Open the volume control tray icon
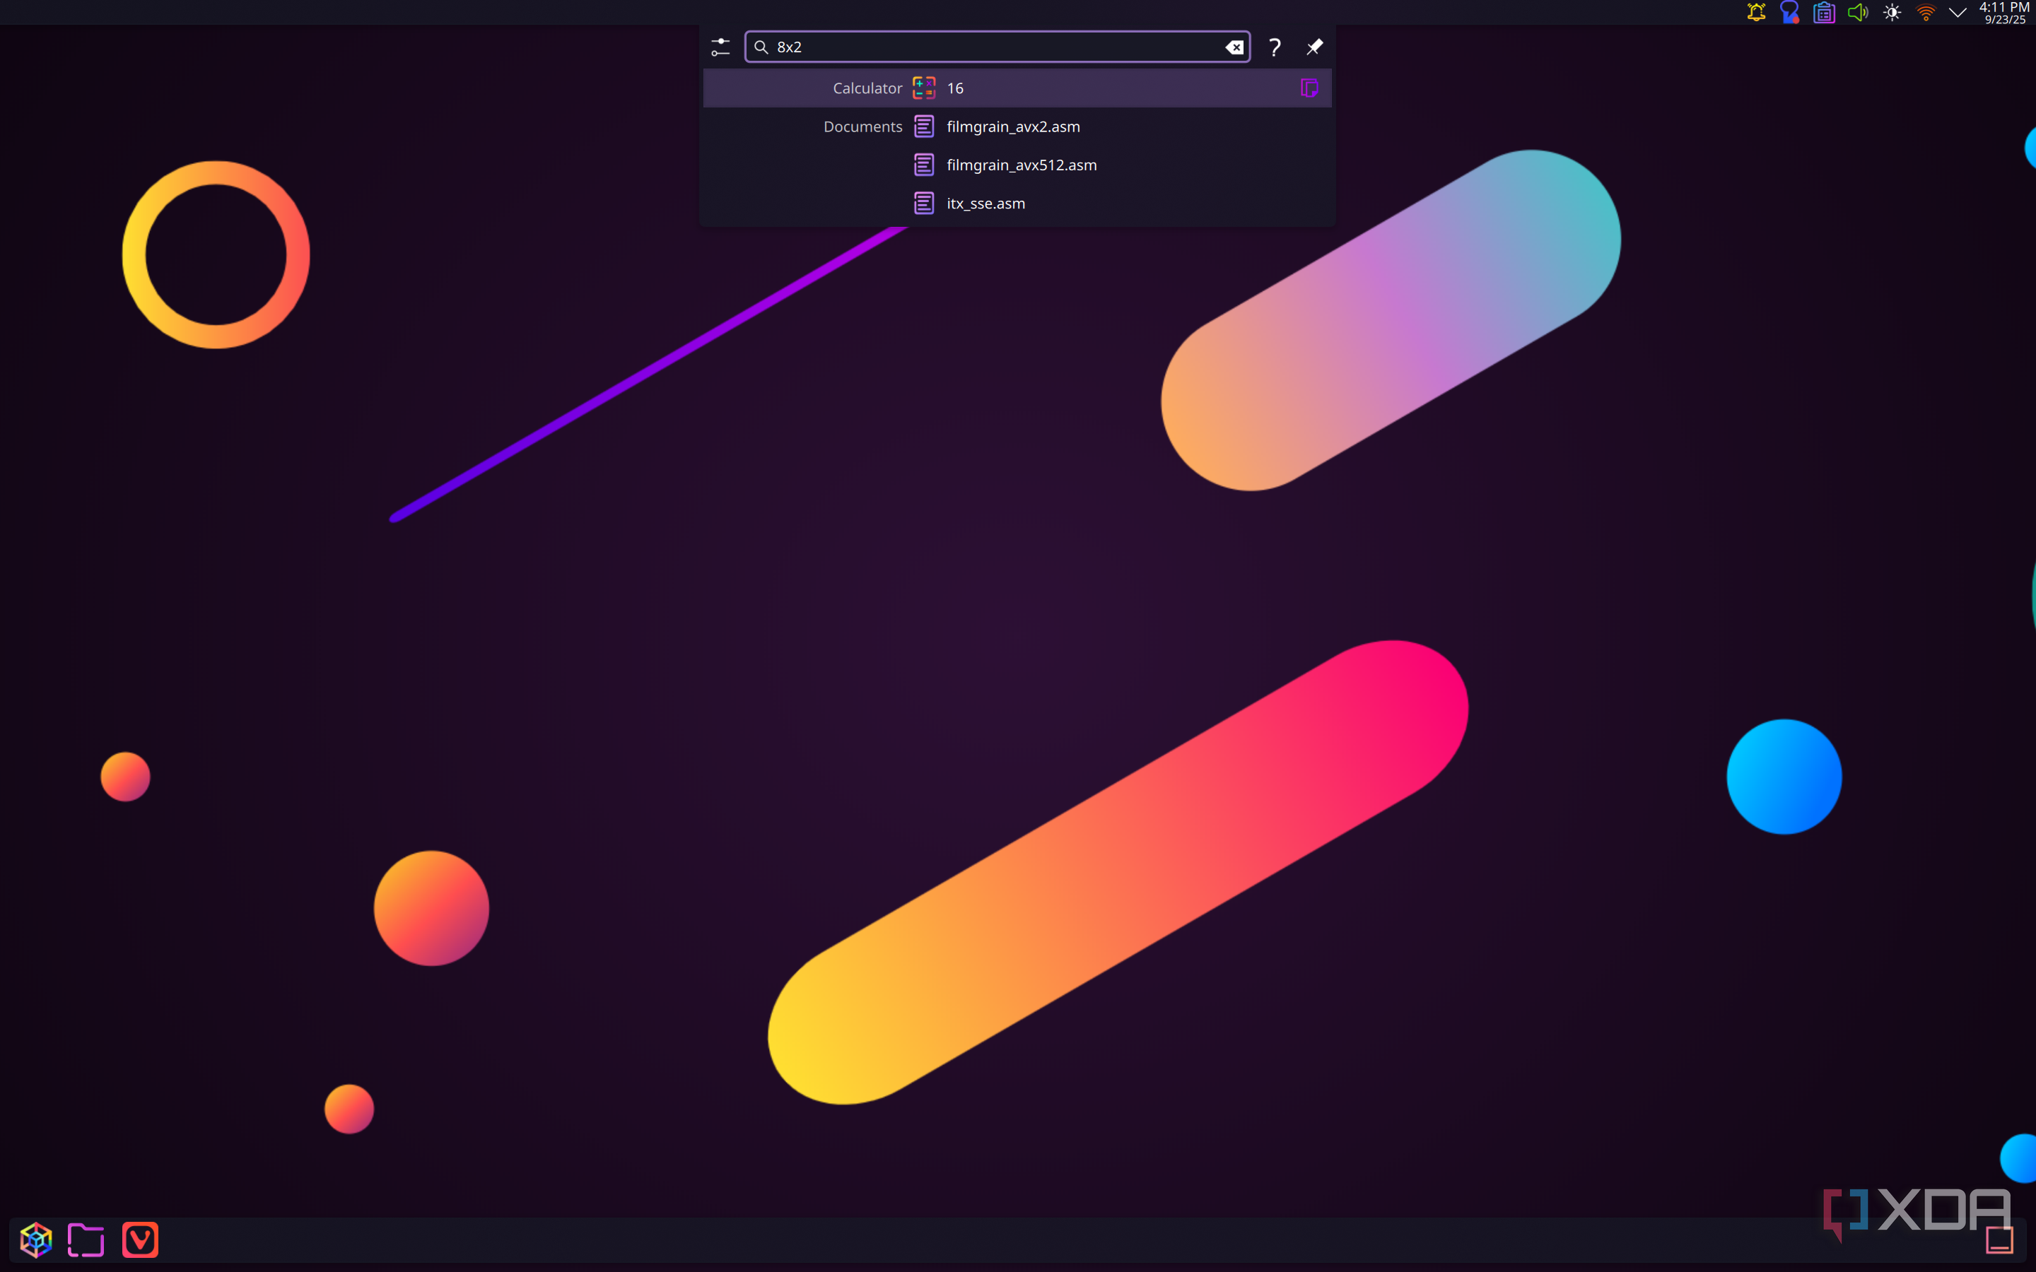2036x1272 pixels. point(1858,13)
